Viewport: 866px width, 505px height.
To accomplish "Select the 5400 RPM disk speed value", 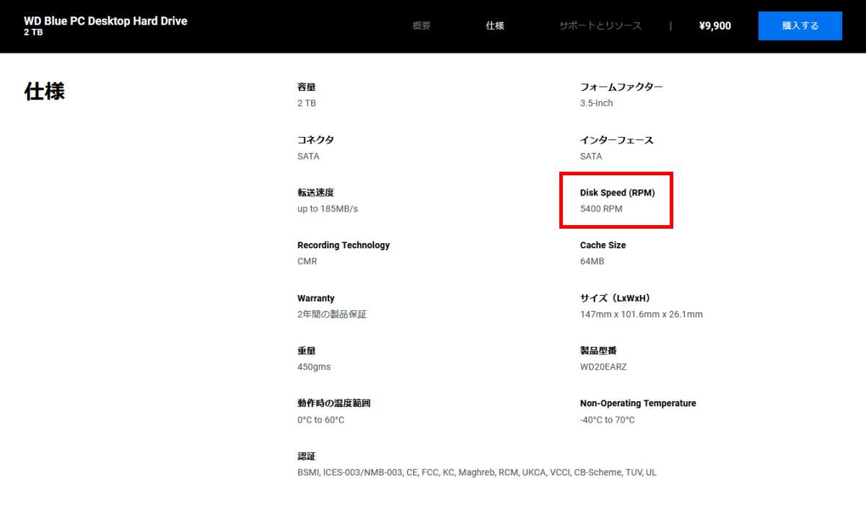I will (600, 209).
